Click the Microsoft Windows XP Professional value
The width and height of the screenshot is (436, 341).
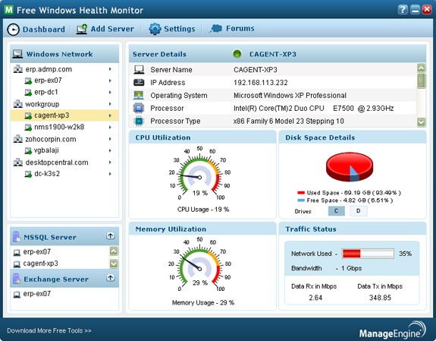(x=290, y=95)
